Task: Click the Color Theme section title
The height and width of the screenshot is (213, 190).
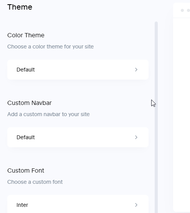Action: (26, 35)
